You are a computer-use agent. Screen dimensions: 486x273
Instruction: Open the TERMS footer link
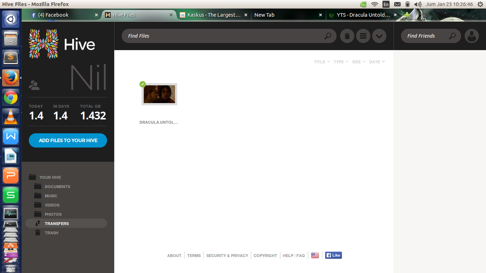coord(194,256)
